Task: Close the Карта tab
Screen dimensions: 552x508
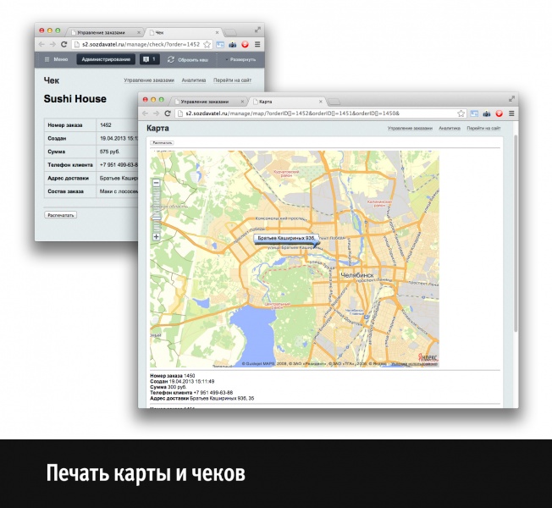Action: pos(320,102)
